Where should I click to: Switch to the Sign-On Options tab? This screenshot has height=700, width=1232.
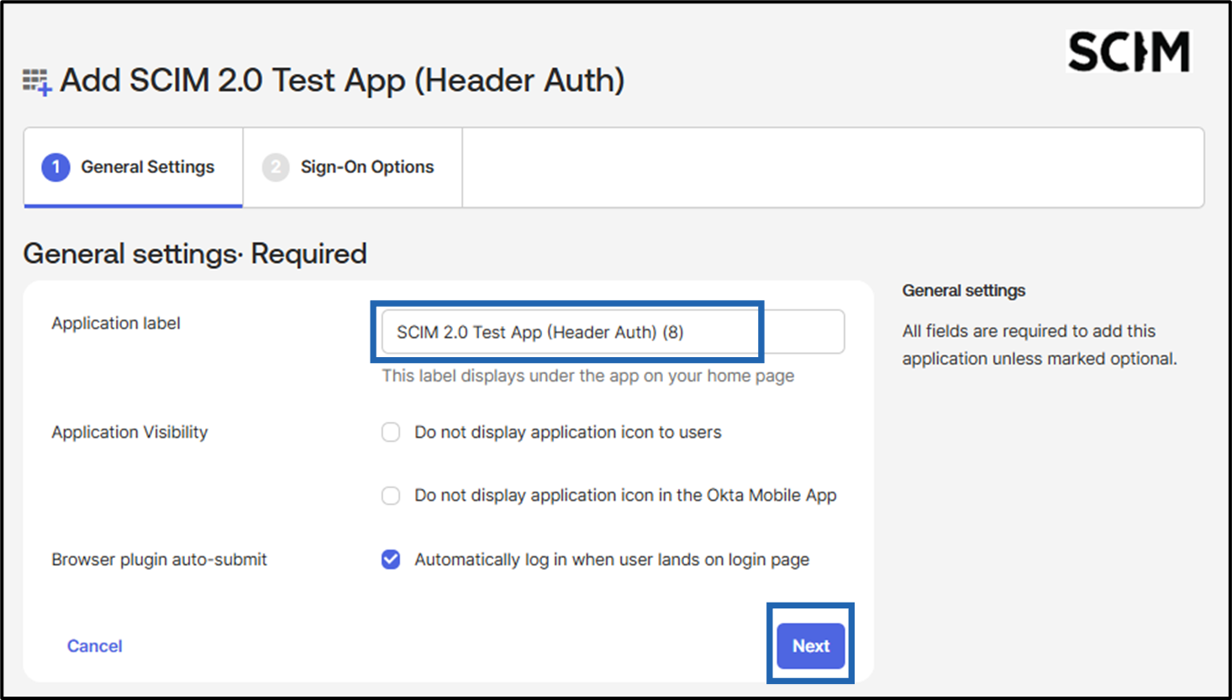(x=353, y=167)
